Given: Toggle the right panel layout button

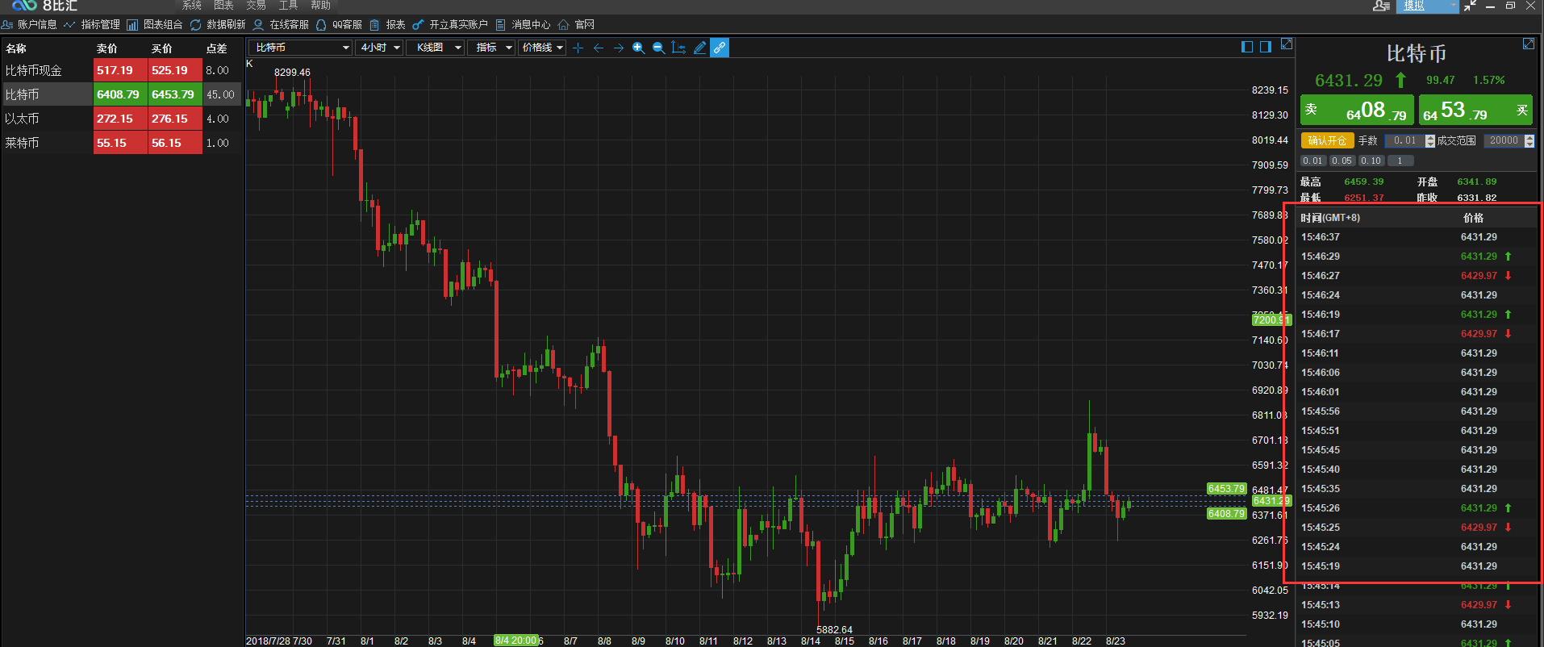Looking at the screenshot, I should [1266, 47].
